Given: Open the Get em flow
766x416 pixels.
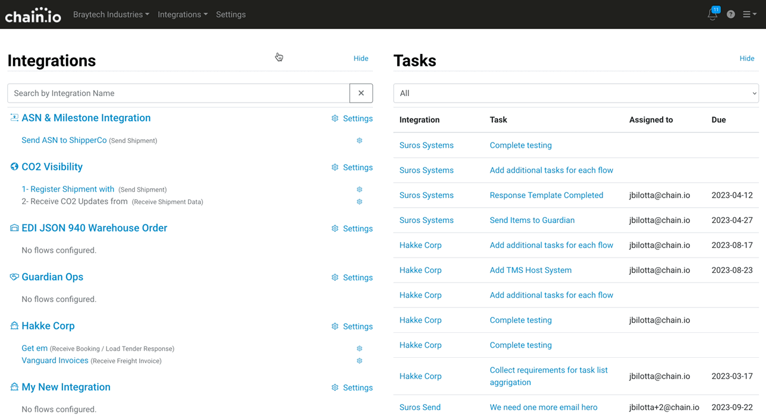Looking at the screenshot, I should 34,348.
